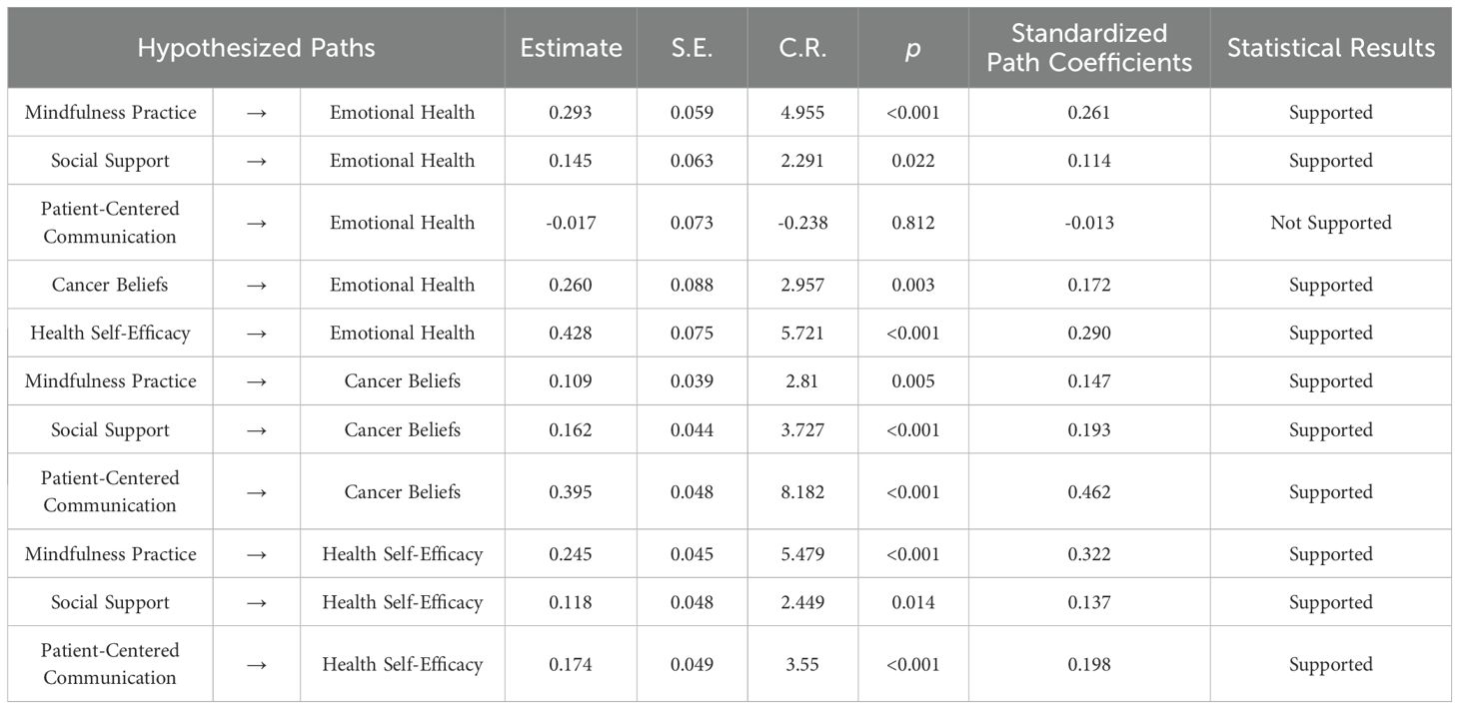1459x709 pixels.
Task: Select the estimate value 0.428
Action: (571, 333)
